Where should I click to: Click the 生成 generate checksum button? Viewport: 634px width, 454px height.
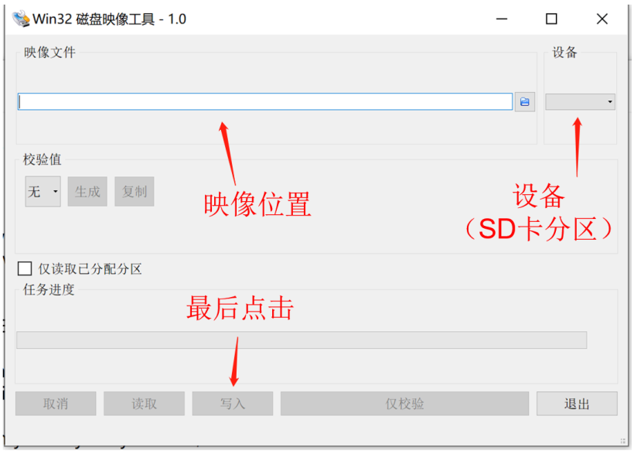tap(87, 191)
